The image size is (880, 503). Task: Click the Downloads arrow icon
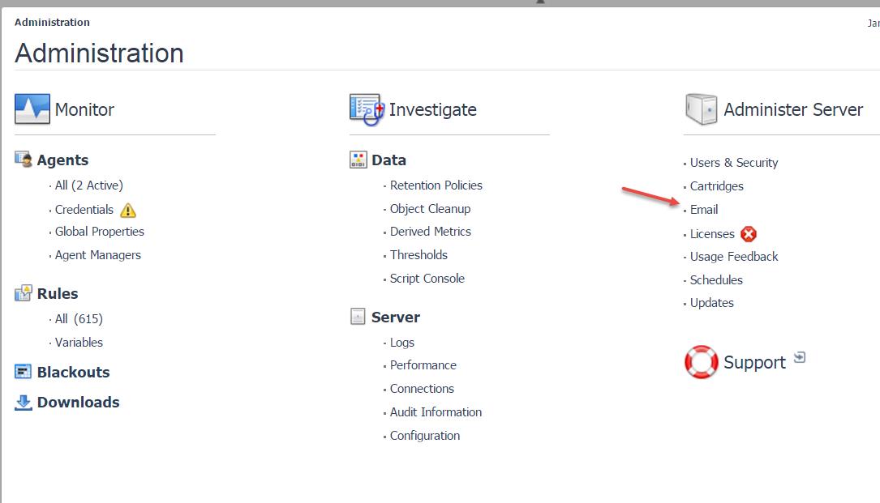24,402
